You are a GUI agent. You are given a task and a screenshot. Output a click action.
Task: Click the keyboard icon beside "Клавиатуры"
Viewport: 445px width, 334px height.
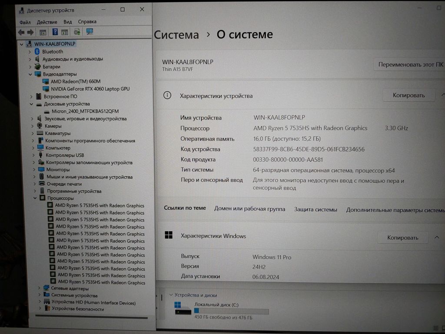coord(40,133)
